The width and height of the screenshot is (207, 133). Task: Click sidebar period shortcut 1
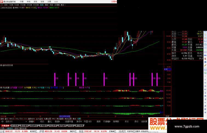[x=205, y=76]
